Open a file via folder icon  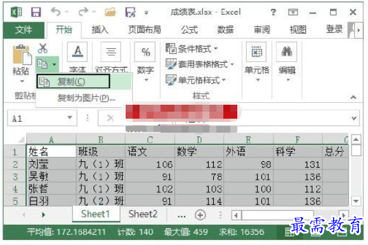click(110, 11)
